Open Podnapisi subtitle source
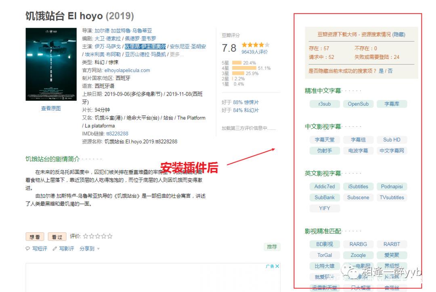The image size is (436, 292). pyautogui.click(x=392, y=186)
